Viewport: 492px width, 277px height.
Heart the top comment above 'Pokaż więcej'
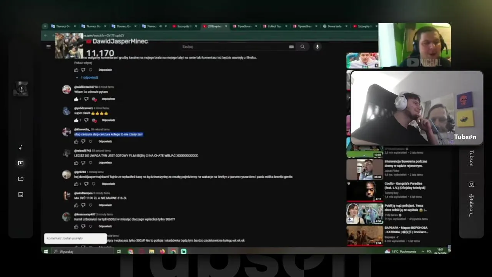point(91,70)
